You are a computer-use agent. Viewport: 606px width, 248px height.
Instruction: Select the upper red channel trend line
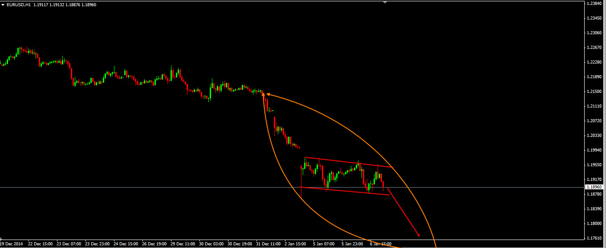347,162
